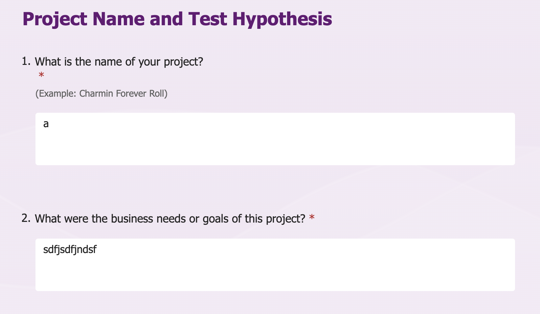Click into the project name text box
The width and height of the screenshot is (540, 314).
275,139
